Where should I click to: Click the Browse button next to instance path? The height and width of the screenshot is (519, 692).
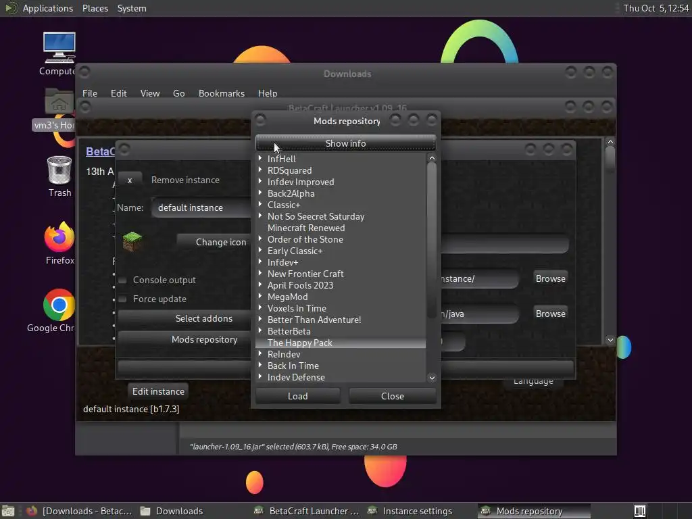[x=550, y=278]
